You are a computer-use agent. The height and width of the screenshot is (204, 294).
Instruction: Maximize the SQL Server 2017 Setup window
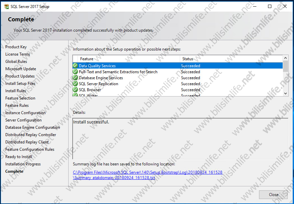pyautogui.click(x=270, y=6)
